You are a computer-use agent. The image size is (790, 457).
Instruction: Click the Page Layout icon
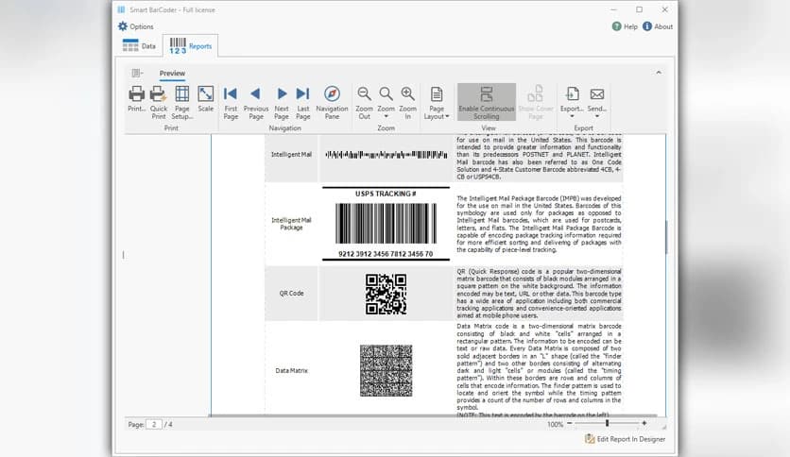tap(437, 94)
